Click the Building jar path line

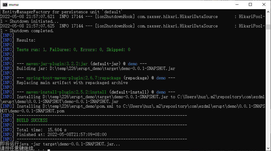[96, 68]
